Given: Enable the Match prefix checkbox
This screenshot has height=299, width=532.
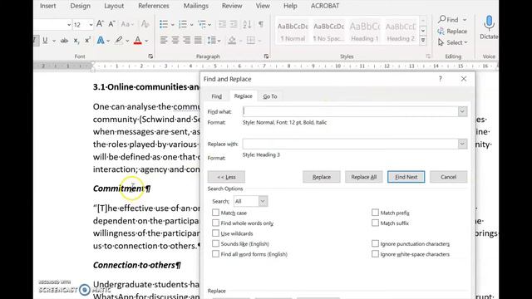Looking at the screenshot, I should pos(375,213).
